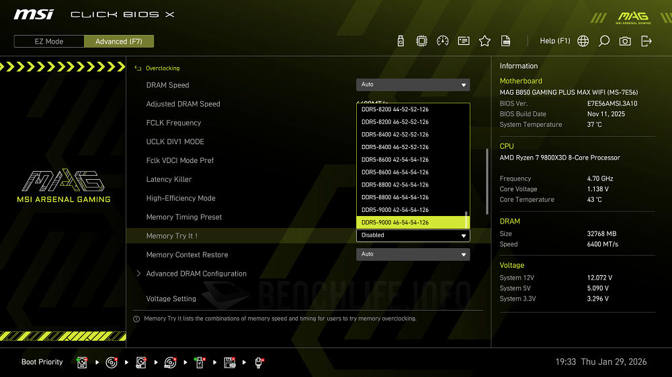Click the settings panel scrollbar
672x377 pixels.
(487, 181)
